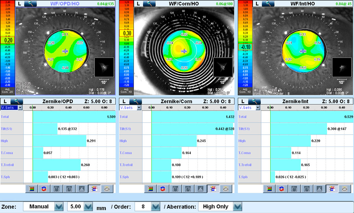Click magnifier icon in WF/Int/HO panel
The image size is (354, 213).
click(268, 3)
